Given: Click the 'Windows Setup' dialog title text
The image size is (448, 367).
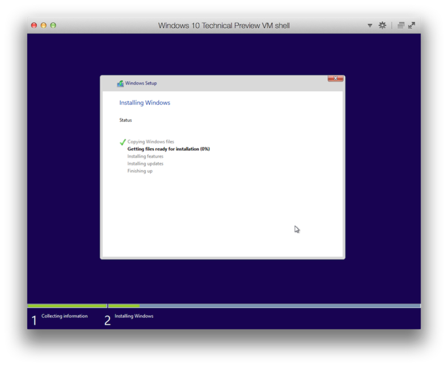Looking at the screenshot, I should pos(141,83).
